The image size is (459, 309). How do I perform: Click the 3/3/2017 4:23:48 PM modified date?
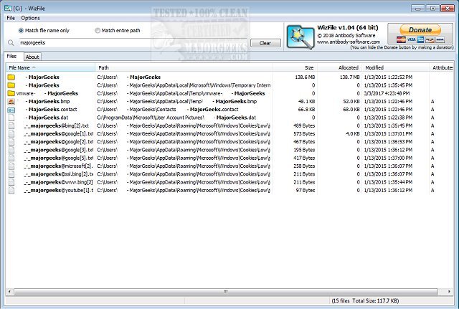click(387, 93)
